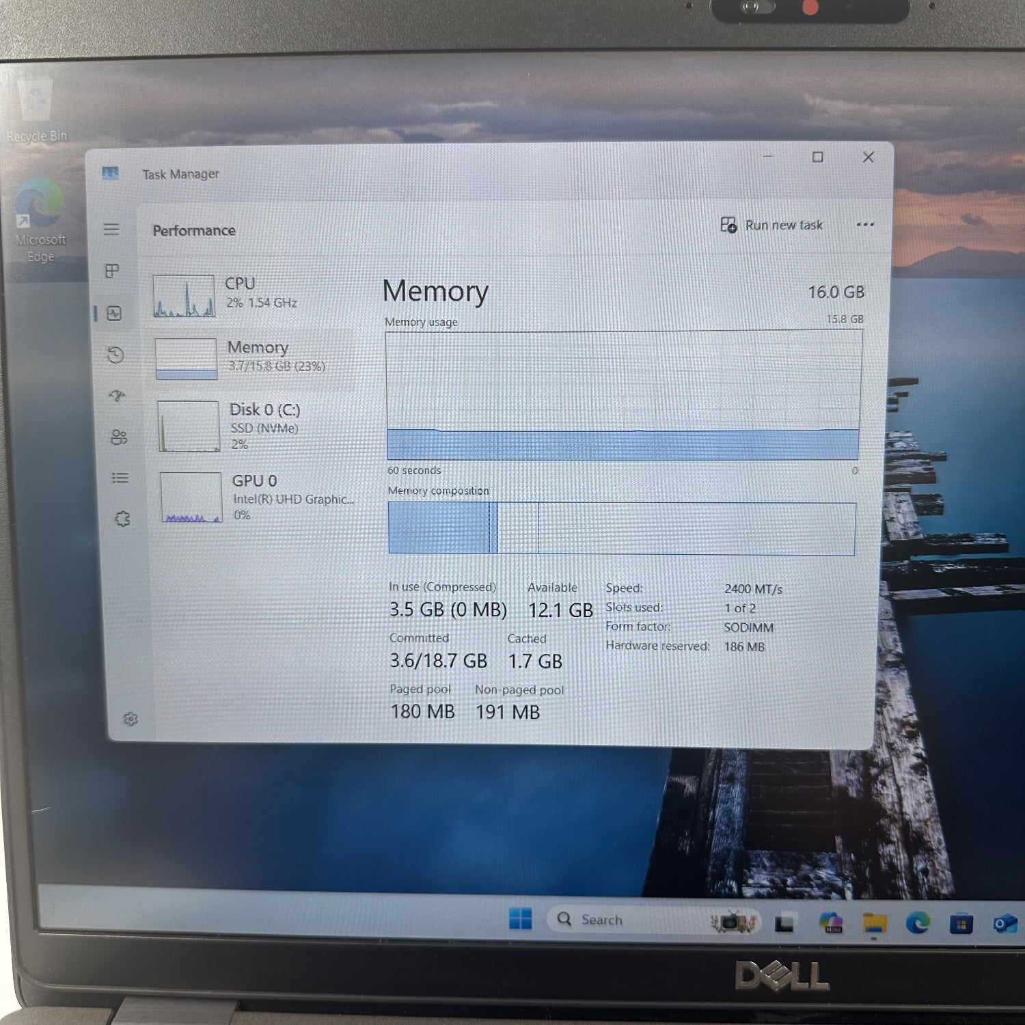Open the three-dots more options menu
This screenshot has width=1025, height=1025.
click(x=865, y=225)
